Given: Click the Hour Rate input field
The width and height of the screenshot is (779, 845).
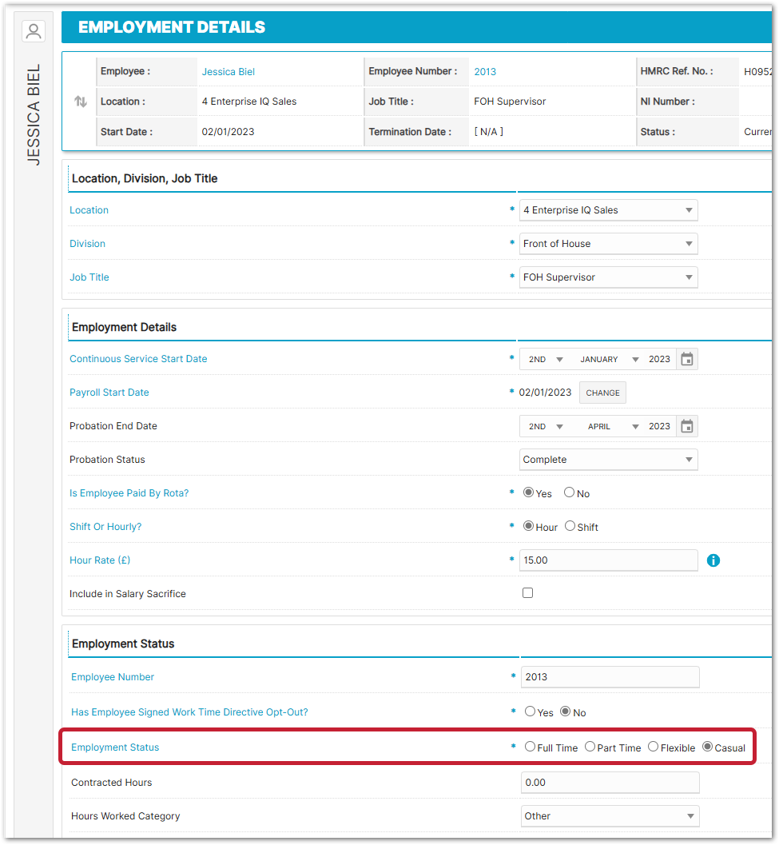Looking at the screenshot, I should (x=608, y=560).
